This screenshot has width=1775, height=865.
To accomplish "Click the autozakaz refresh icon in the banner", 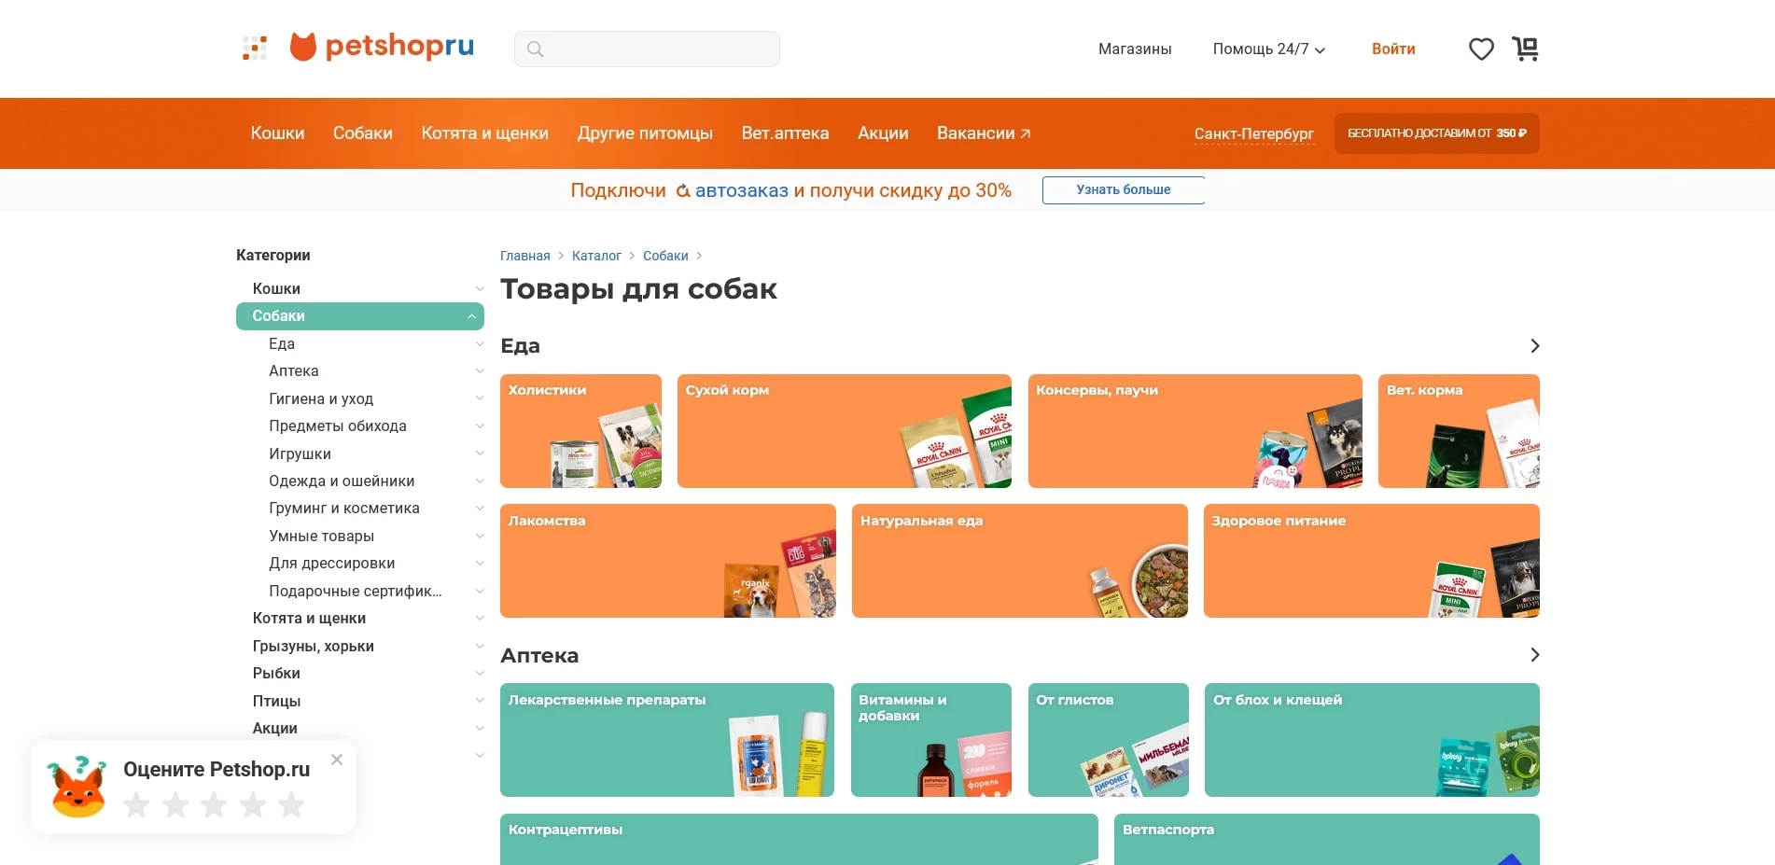I will [x=682, y=189].
